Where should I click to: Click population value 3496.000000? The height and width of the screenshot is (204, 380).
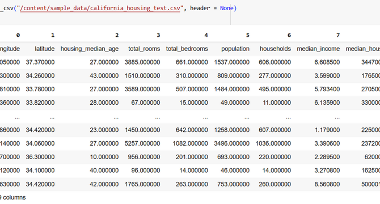tap(231, 143)
